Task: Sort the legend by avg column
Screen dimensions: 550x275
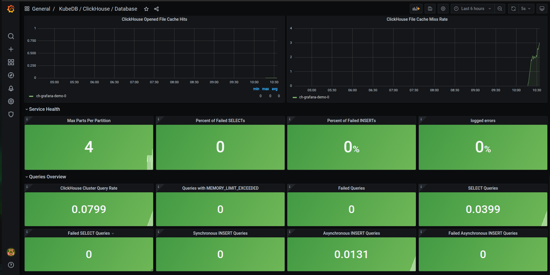Action: point(275,89)
